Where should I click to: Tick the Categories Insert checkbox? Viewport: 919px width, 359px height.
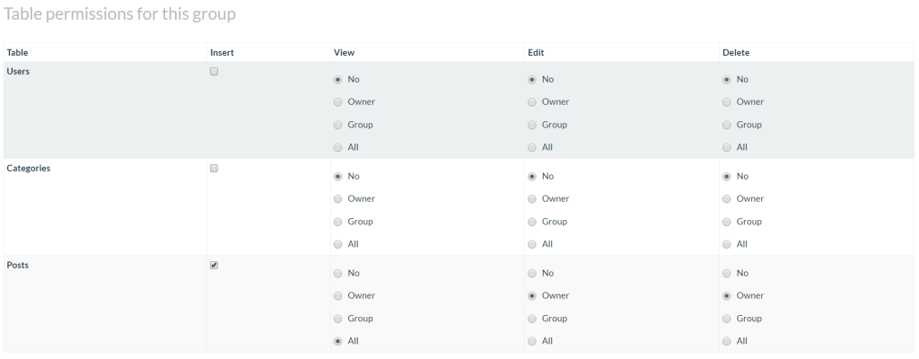[x=214, y=169]
